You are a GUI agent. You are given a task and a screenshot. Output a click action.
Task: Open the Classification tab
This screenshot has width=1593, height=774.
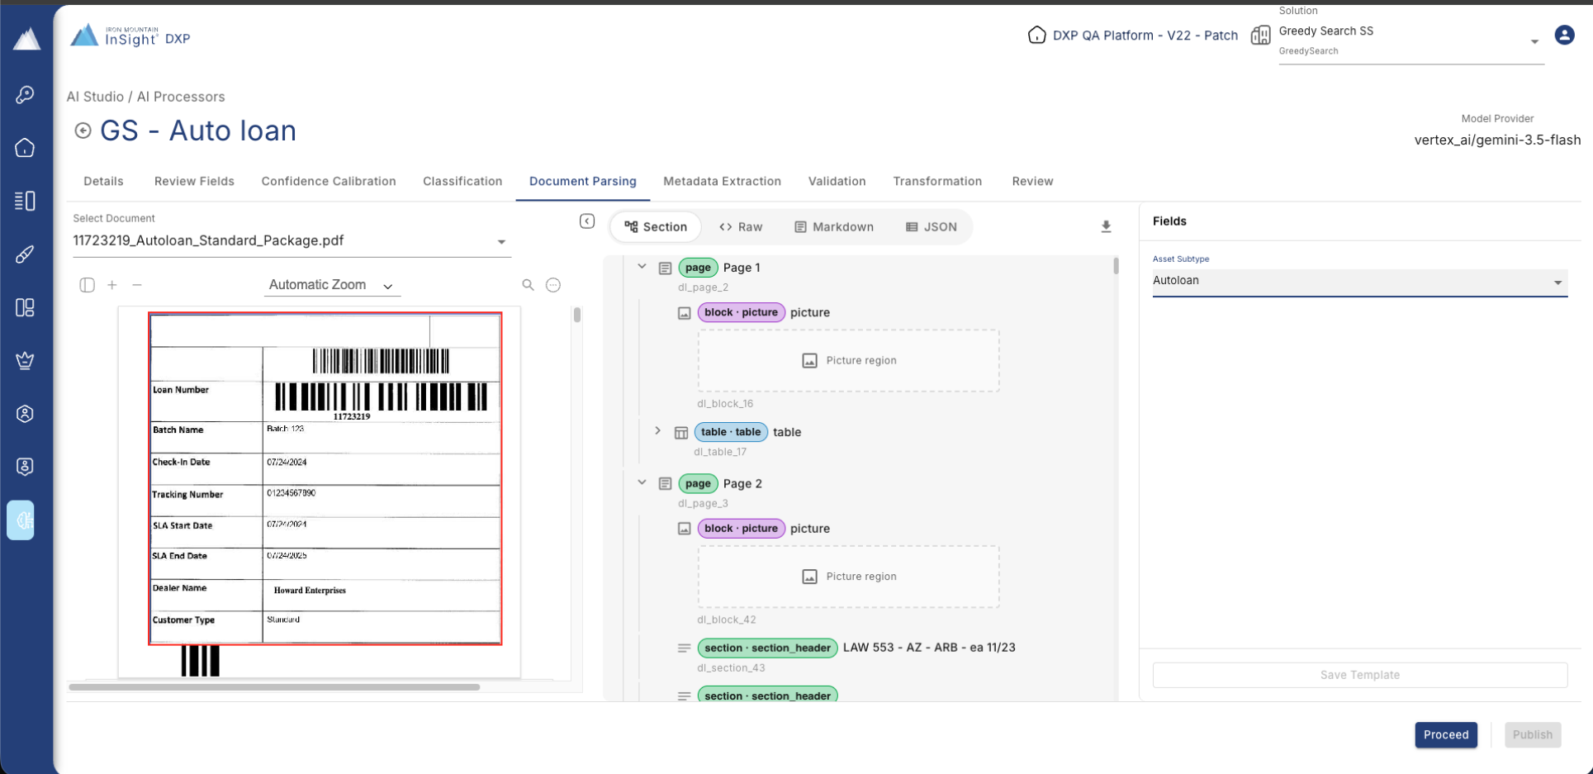[x=462, y=181]
